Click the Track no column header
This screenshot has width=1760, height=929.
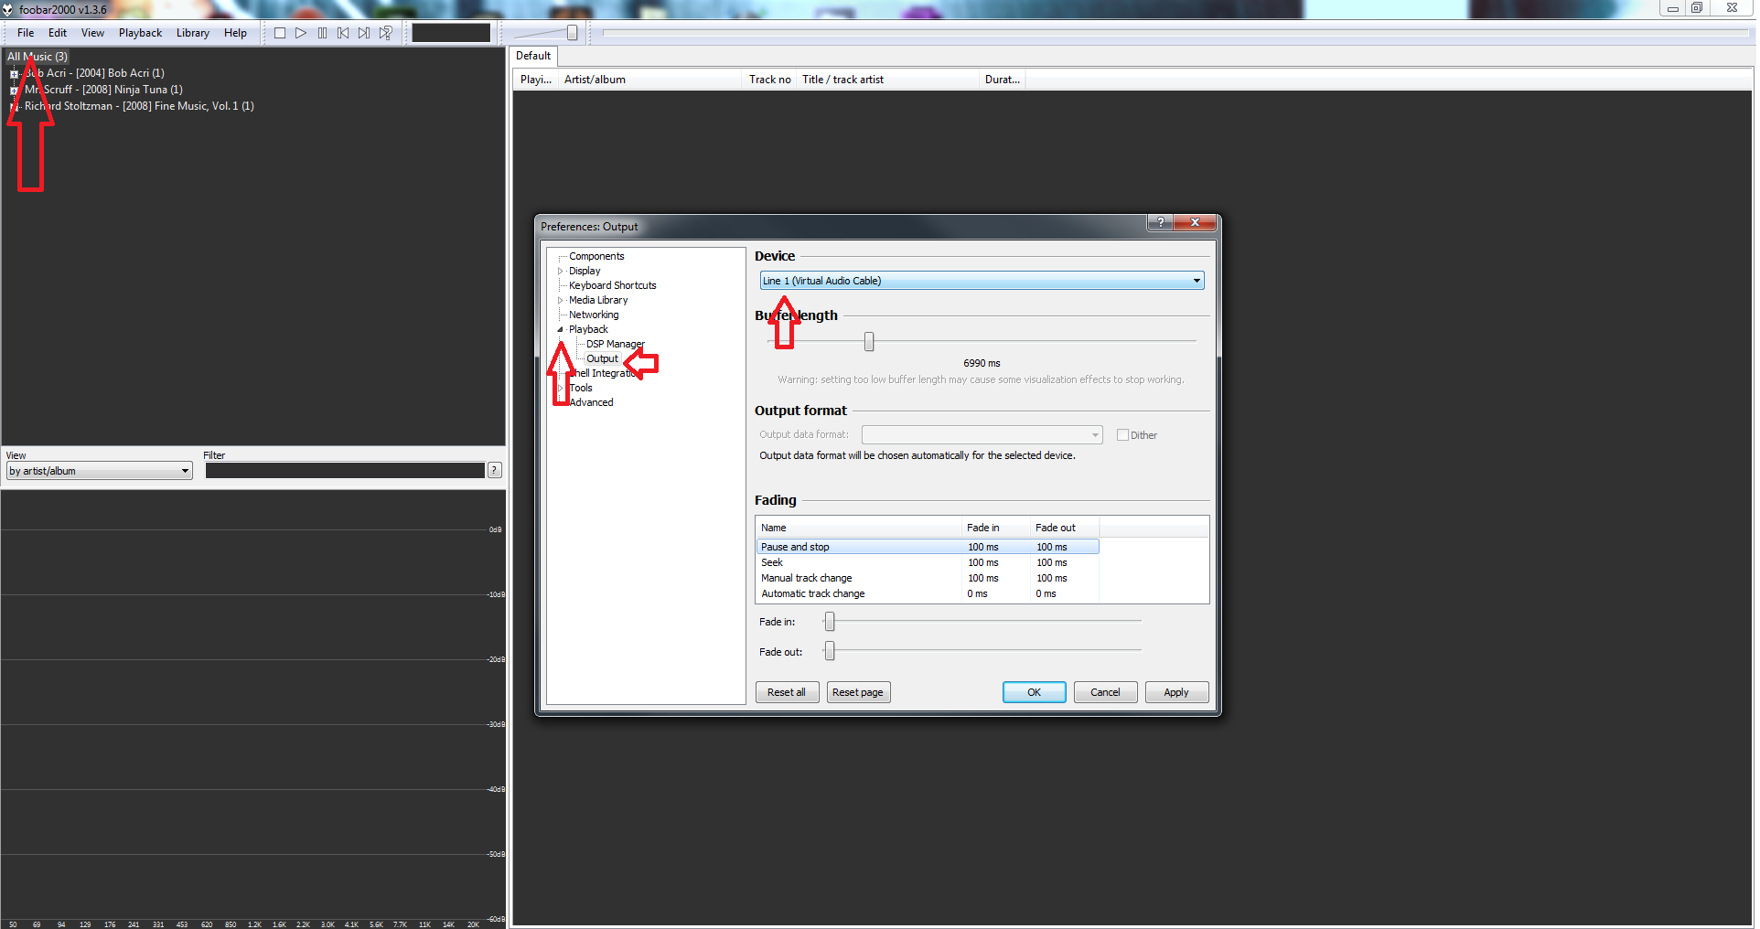(x=769, y=80)
